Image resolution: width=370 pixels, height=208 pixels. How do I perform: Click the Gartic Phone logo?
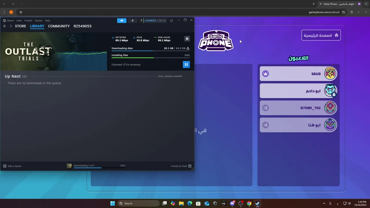click(x=216, y=41)
